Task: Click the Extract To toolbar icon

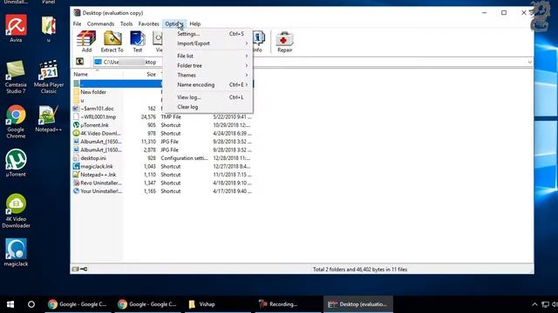Action: click(x=112, y=42)
